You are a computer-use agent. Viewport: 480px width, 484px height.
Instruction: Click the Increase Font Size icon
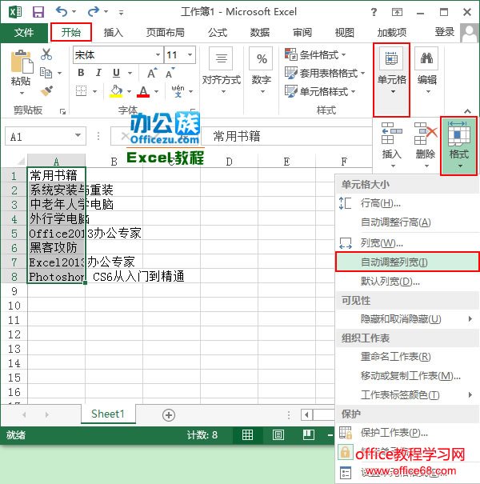tap(152, 73)
